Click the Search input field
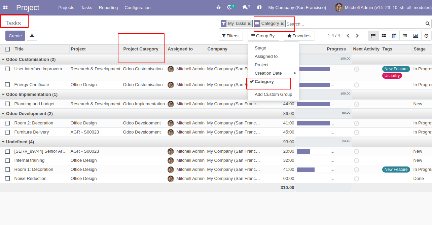Image resolution: width=432 pixels, height=225 pixels. 355,24
